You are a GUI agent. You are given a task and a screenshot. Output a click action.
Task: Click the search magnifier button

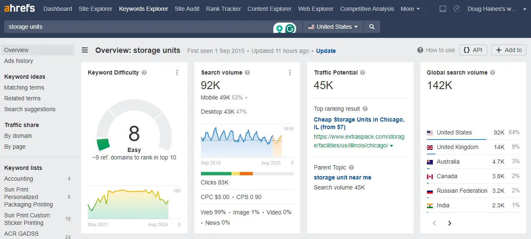point(371,27)
